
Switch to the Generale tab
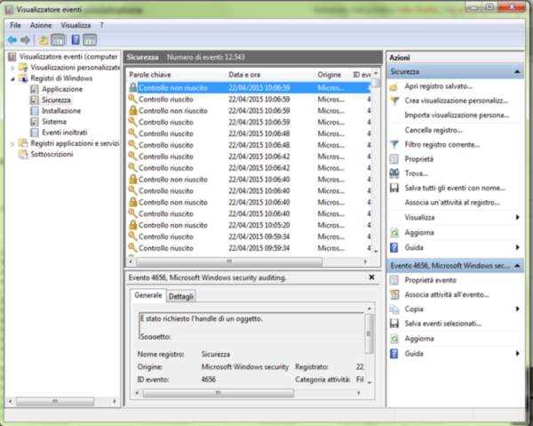[148, 295]
